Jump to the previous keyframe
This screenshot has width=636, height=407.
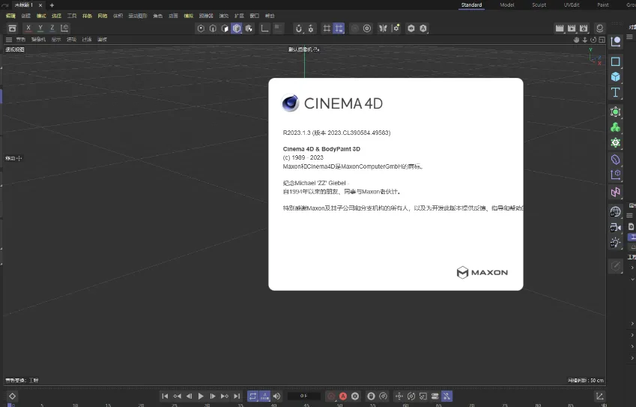pyautogui.click(x=177, y=396)
